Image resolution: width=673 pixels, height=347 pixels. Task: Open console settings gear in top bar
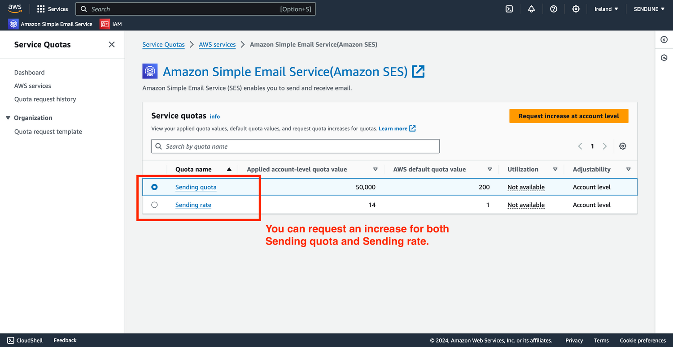pyautogui.click(x=576, y=9)
